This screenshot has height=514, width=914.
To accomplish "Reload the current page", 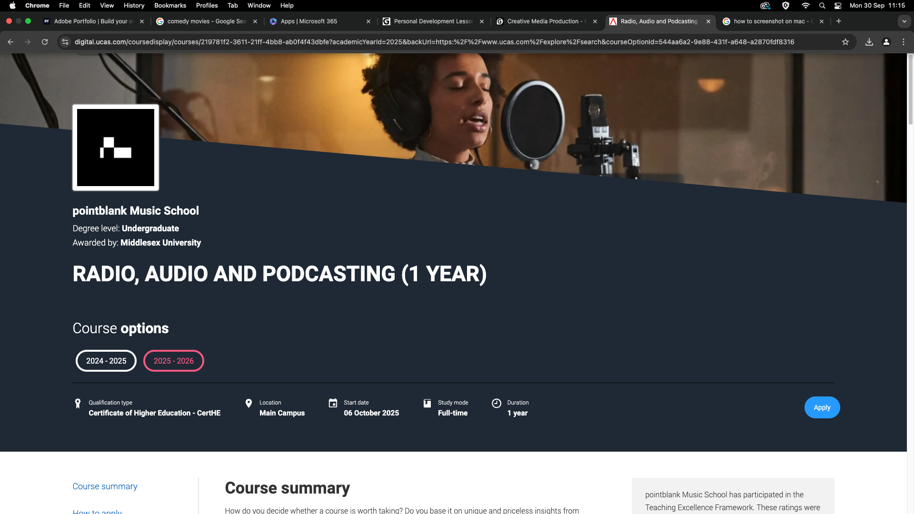I will (45, 42).
